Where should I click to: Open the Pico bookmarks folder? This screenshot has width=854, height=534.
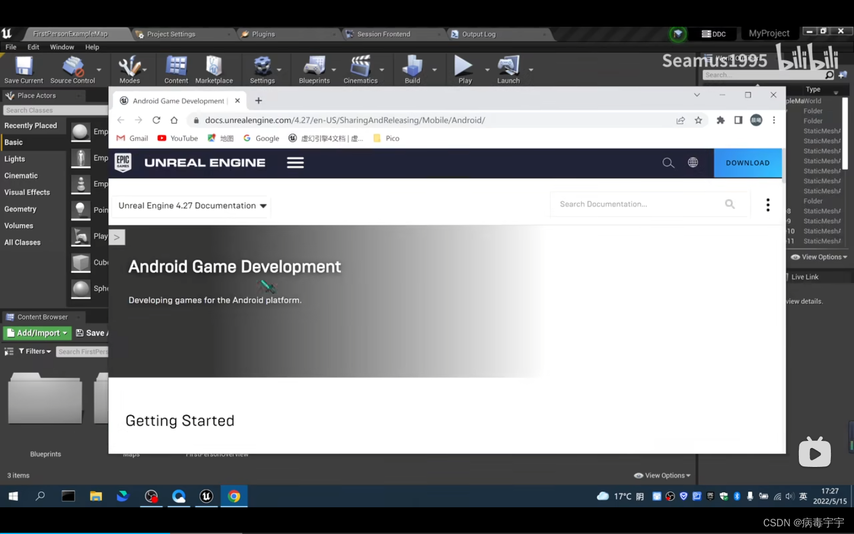click(x=386, y=138)
